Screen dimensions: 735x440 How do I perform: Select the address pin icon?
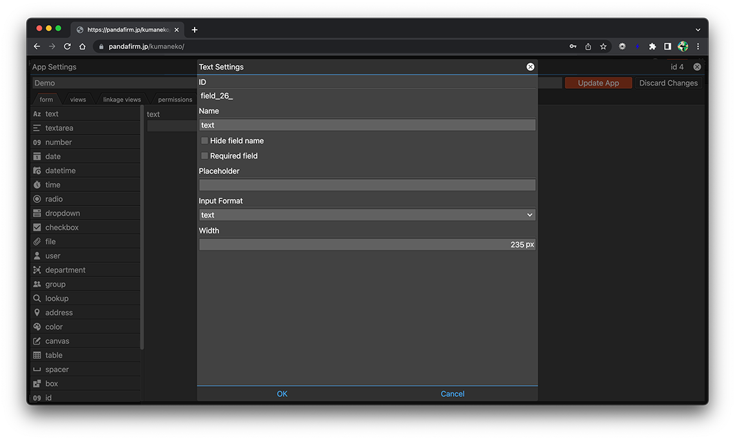click(37, 312)
